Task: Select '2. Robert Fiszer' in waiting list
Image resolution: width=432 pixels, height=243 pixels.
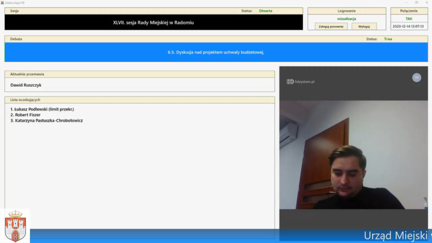Action: point(25,115)
